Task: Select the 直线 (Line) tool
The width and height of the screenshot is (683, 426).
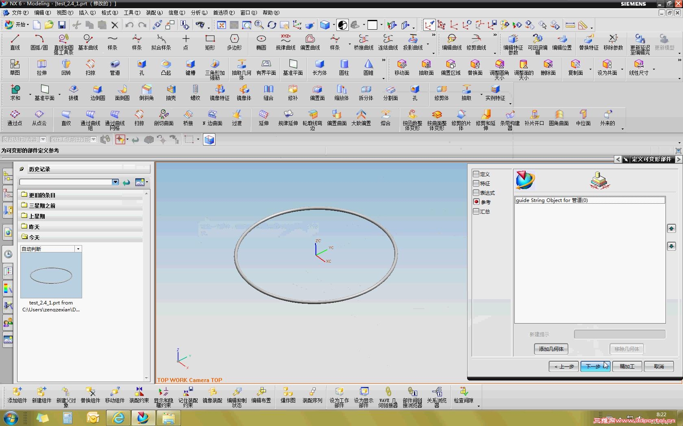Action: [15, 42]
